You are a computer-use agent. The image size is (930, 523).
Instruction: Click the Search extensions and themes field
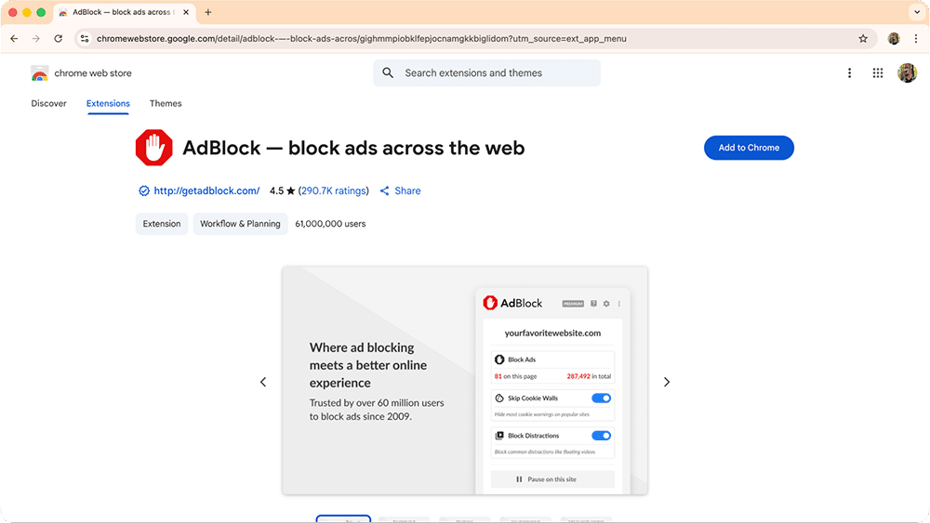click(488, 73)
